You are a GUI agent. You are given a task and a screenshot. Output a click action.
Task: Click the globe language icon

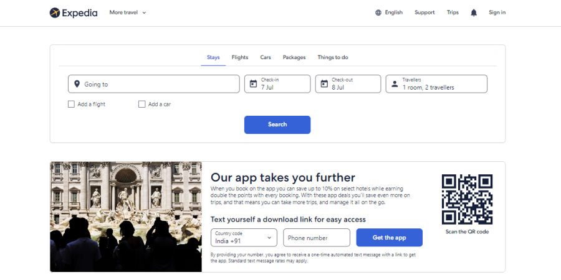pos(378,12)
